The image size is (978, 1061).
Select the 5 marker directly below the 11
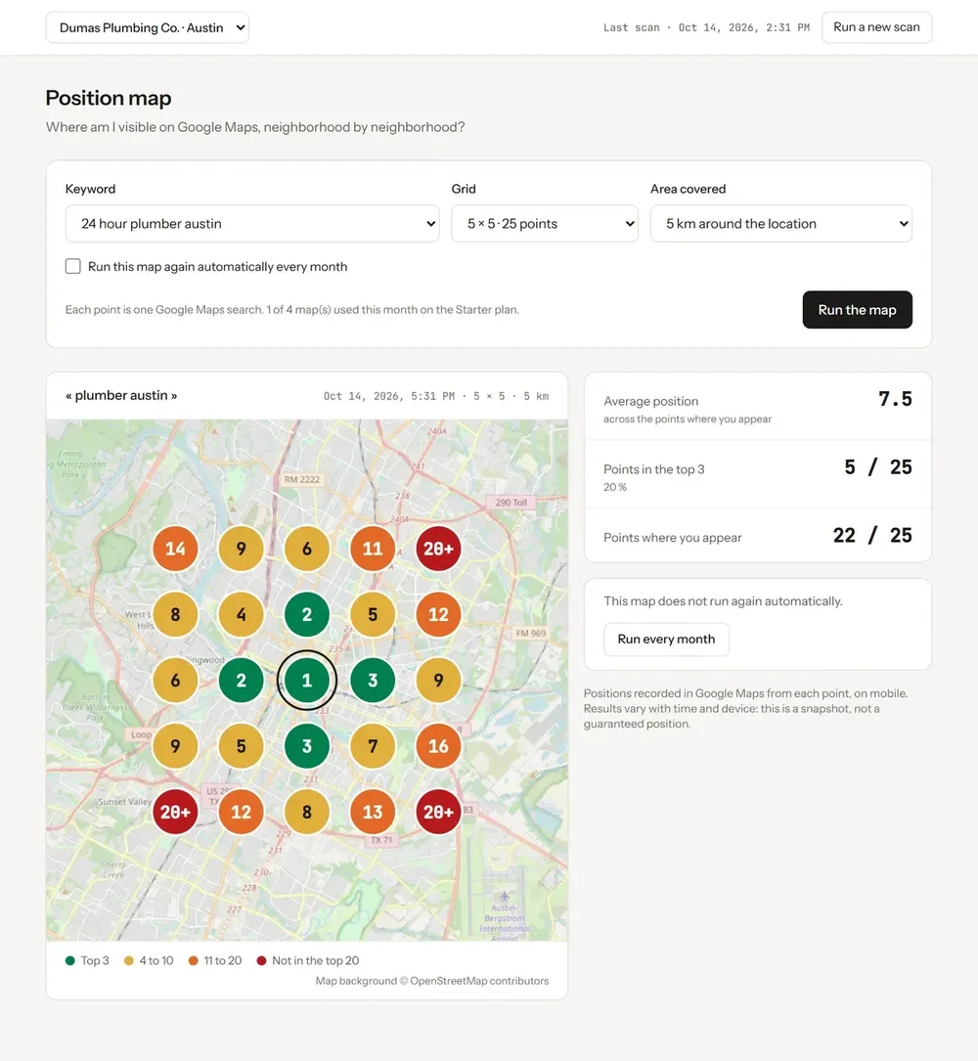(x=373, y=614)
